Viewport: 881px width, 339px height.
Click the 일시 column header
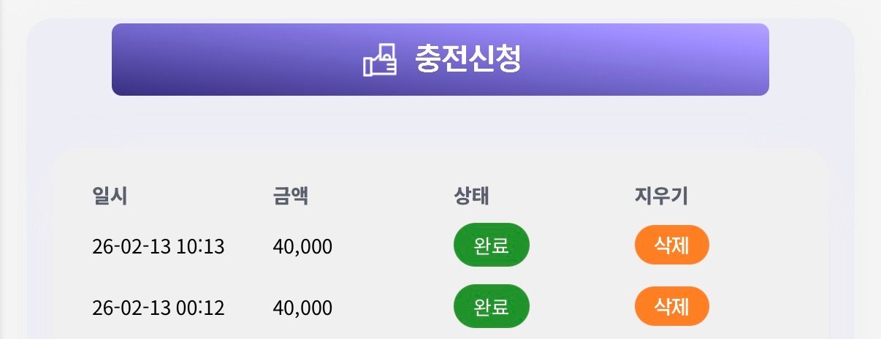tap(110, 196)
